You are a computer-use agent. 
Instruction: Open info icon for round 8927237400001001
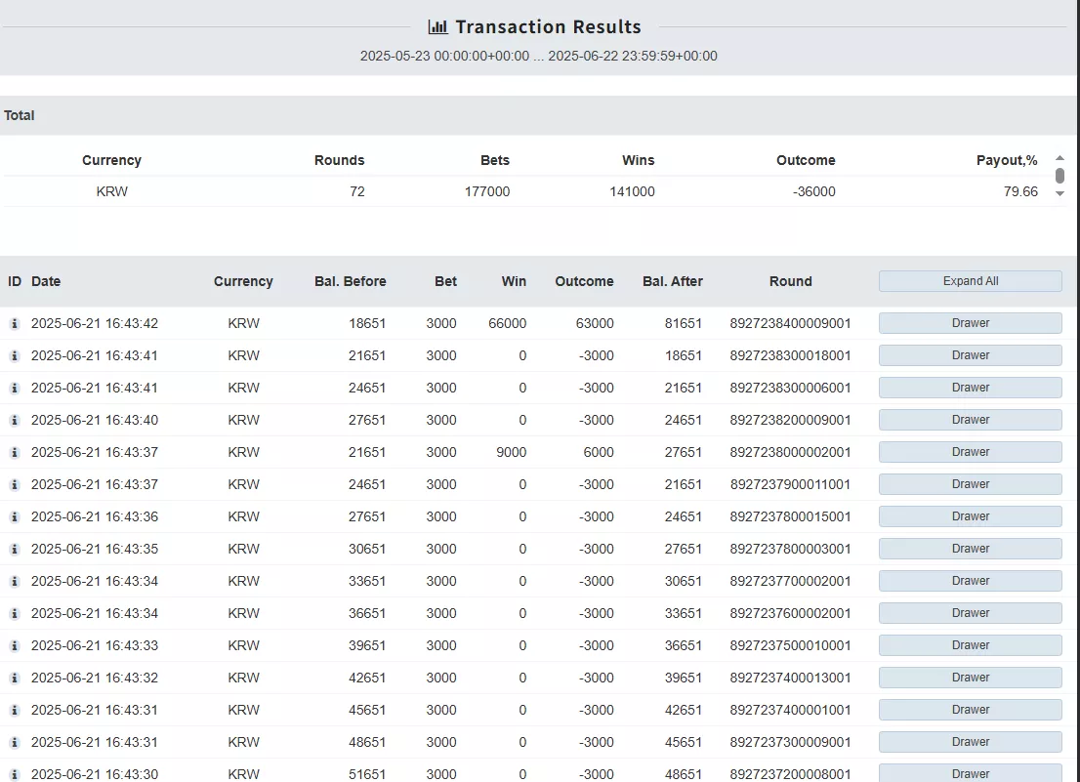(15, 711)
